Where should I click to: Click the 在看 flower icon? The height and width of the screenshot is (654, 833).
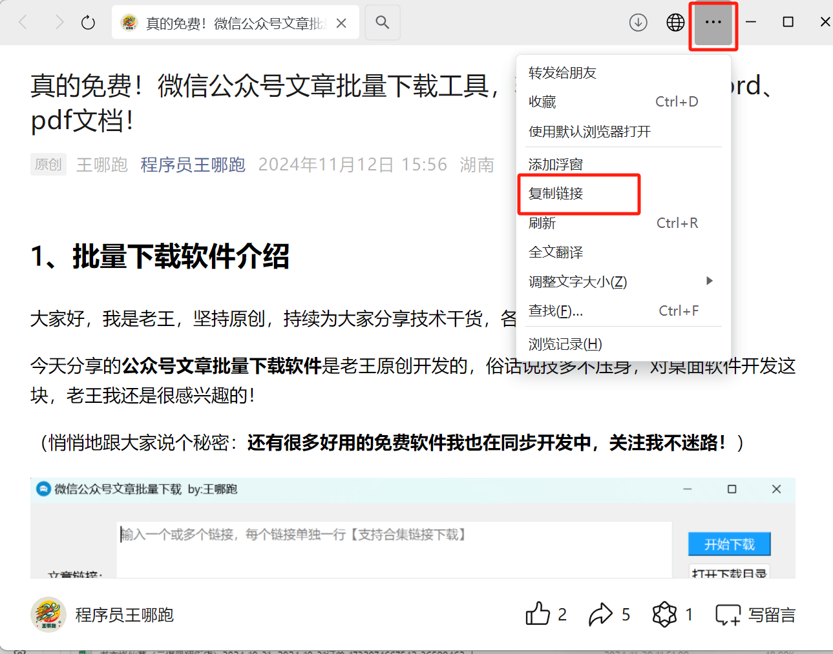tap(664, 614)
